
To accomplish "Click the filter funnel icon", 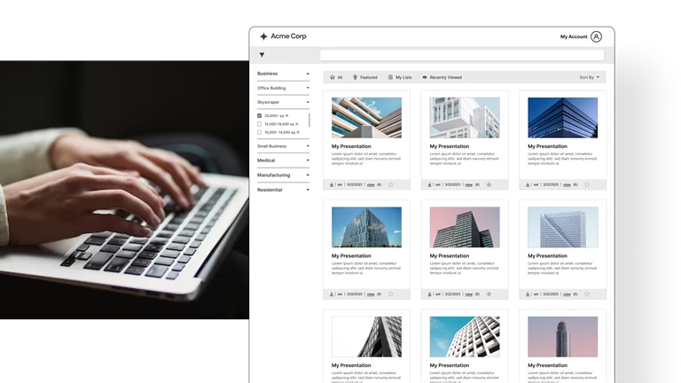I will pos(262,55).
